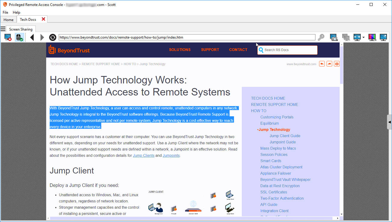Click in the URL address bar

click(187, 37)
